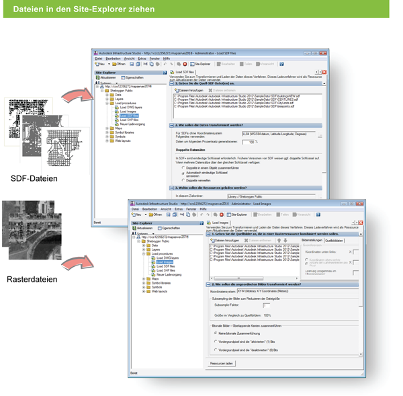Viewport: 403px width, 396px height.
Task: Select Automatisch eindeutige Schlüssel generieren option
Action: click(183, 174)
